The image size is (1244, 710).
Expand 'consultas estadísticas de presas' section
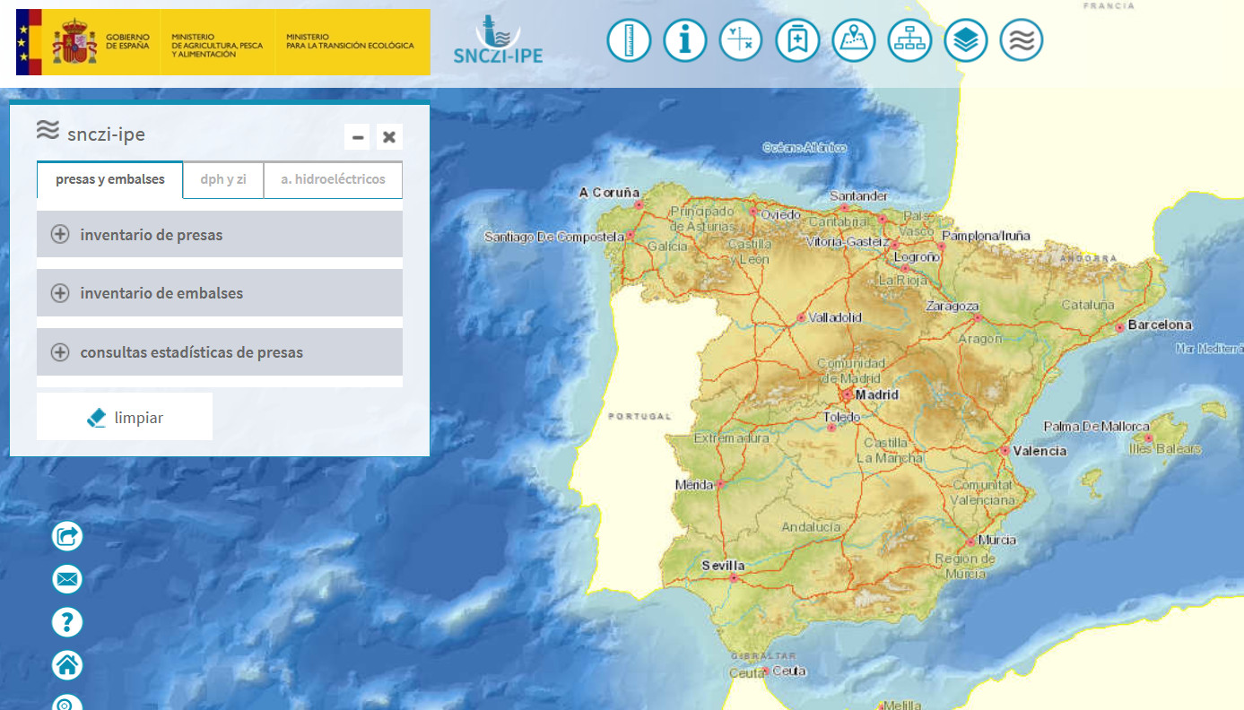click(220, 352)
